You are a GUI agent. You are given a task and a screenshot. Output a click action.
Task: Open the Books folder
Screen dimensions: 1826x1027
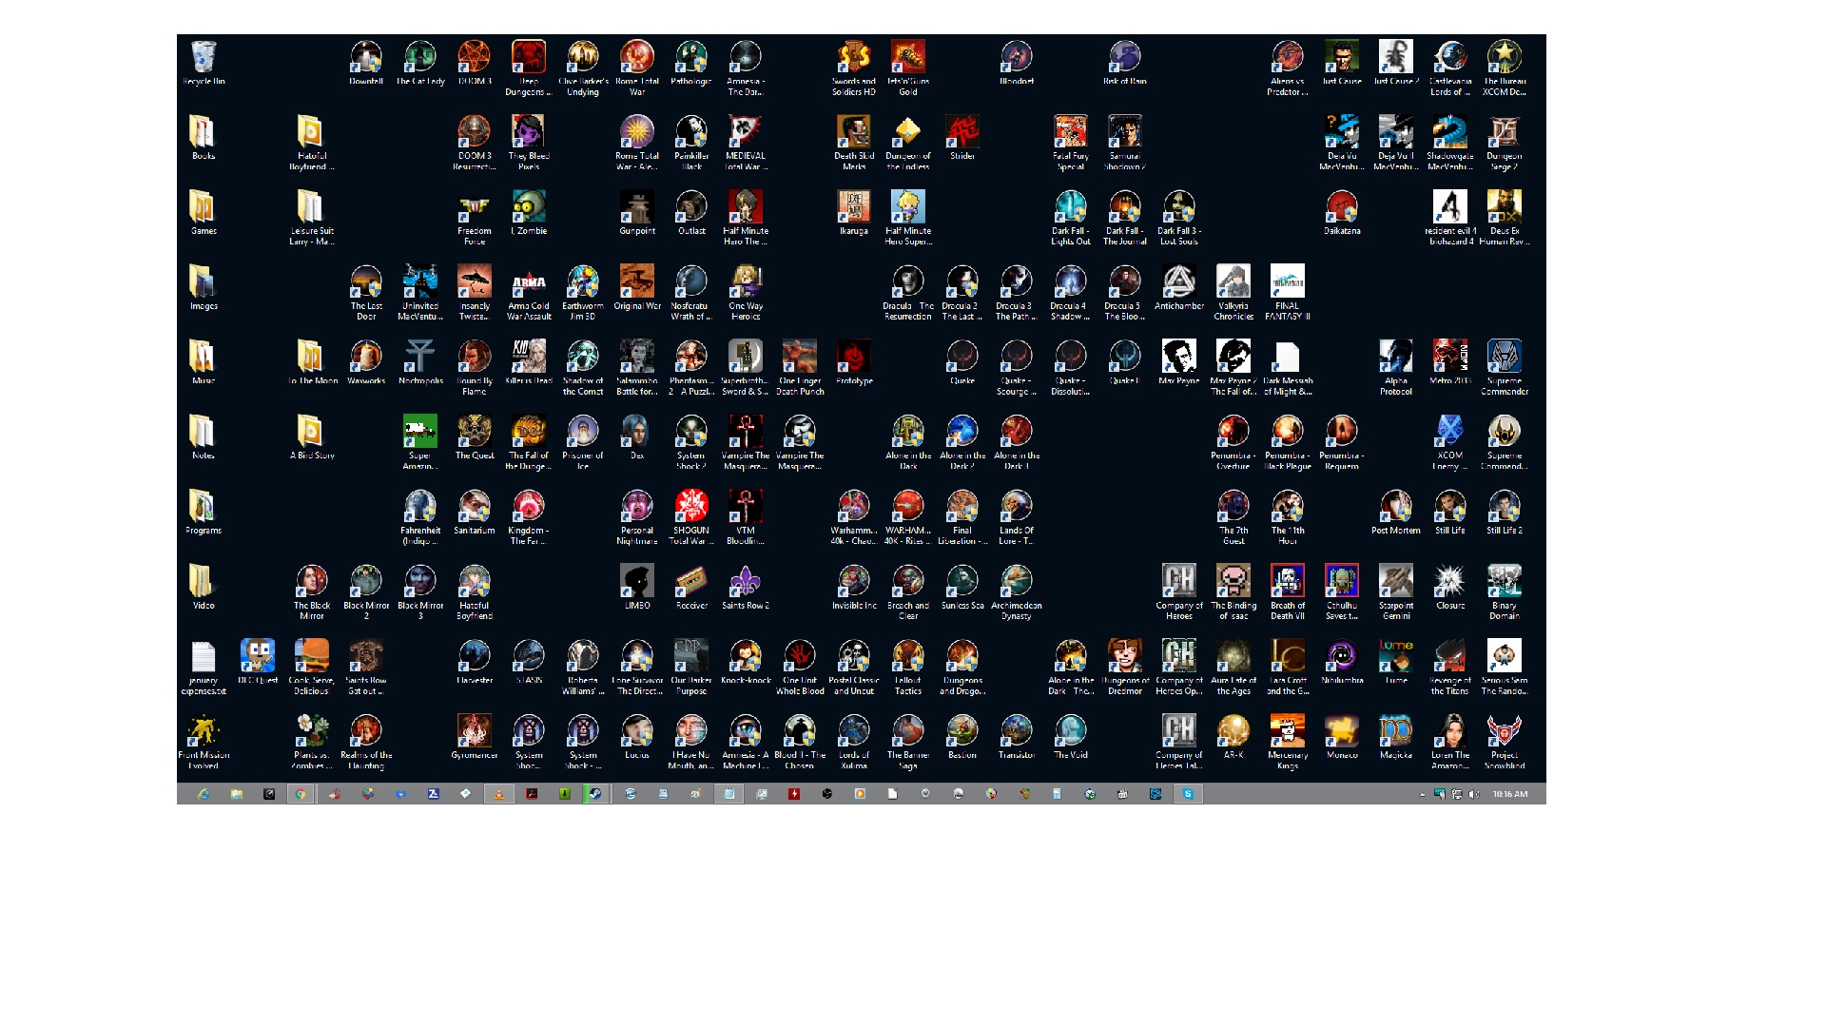pos(204,138)
